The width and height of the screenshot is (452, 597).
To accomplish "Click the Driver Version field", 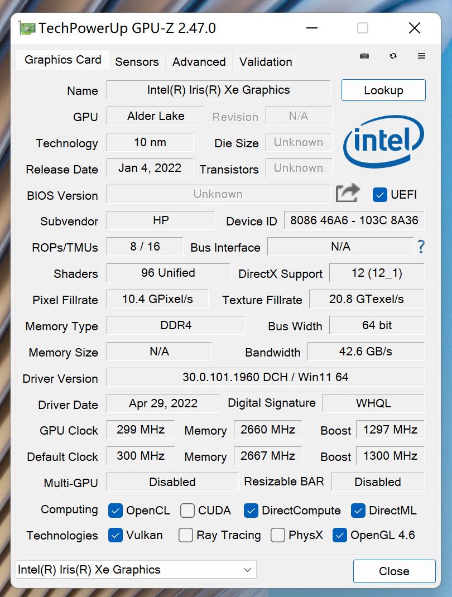I will [x=265, y=377].
